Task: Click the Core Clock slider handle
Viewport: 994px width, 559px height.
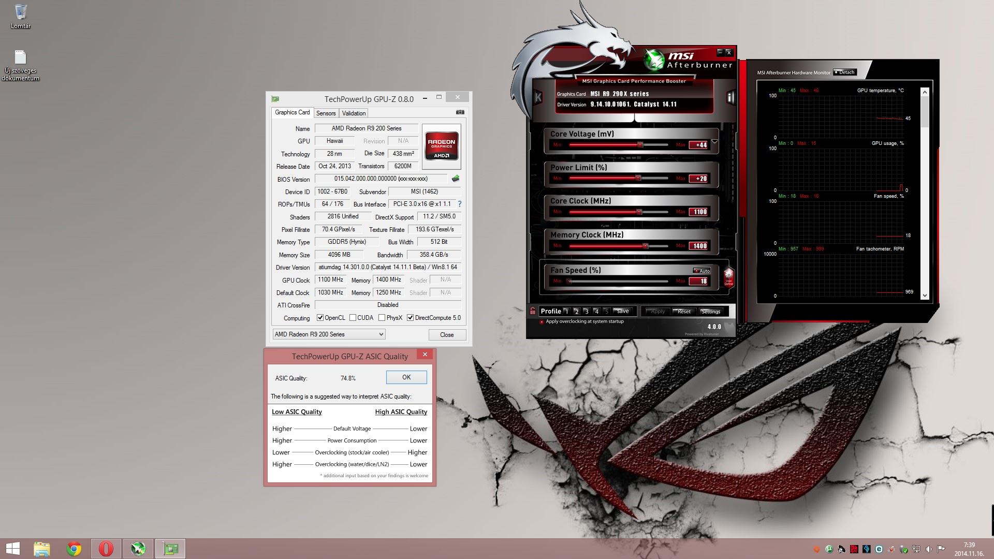Action: click(639, 212)
